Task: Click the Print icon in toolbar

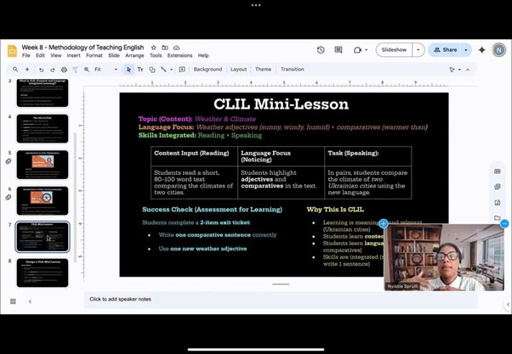Action: point(64,70)
